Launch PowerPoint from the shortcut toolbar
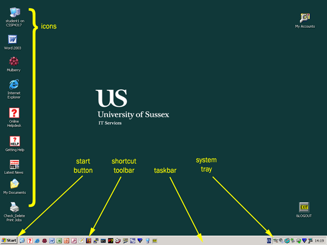Viewport: 327px width, 245px height. click(x=66, y=241)
